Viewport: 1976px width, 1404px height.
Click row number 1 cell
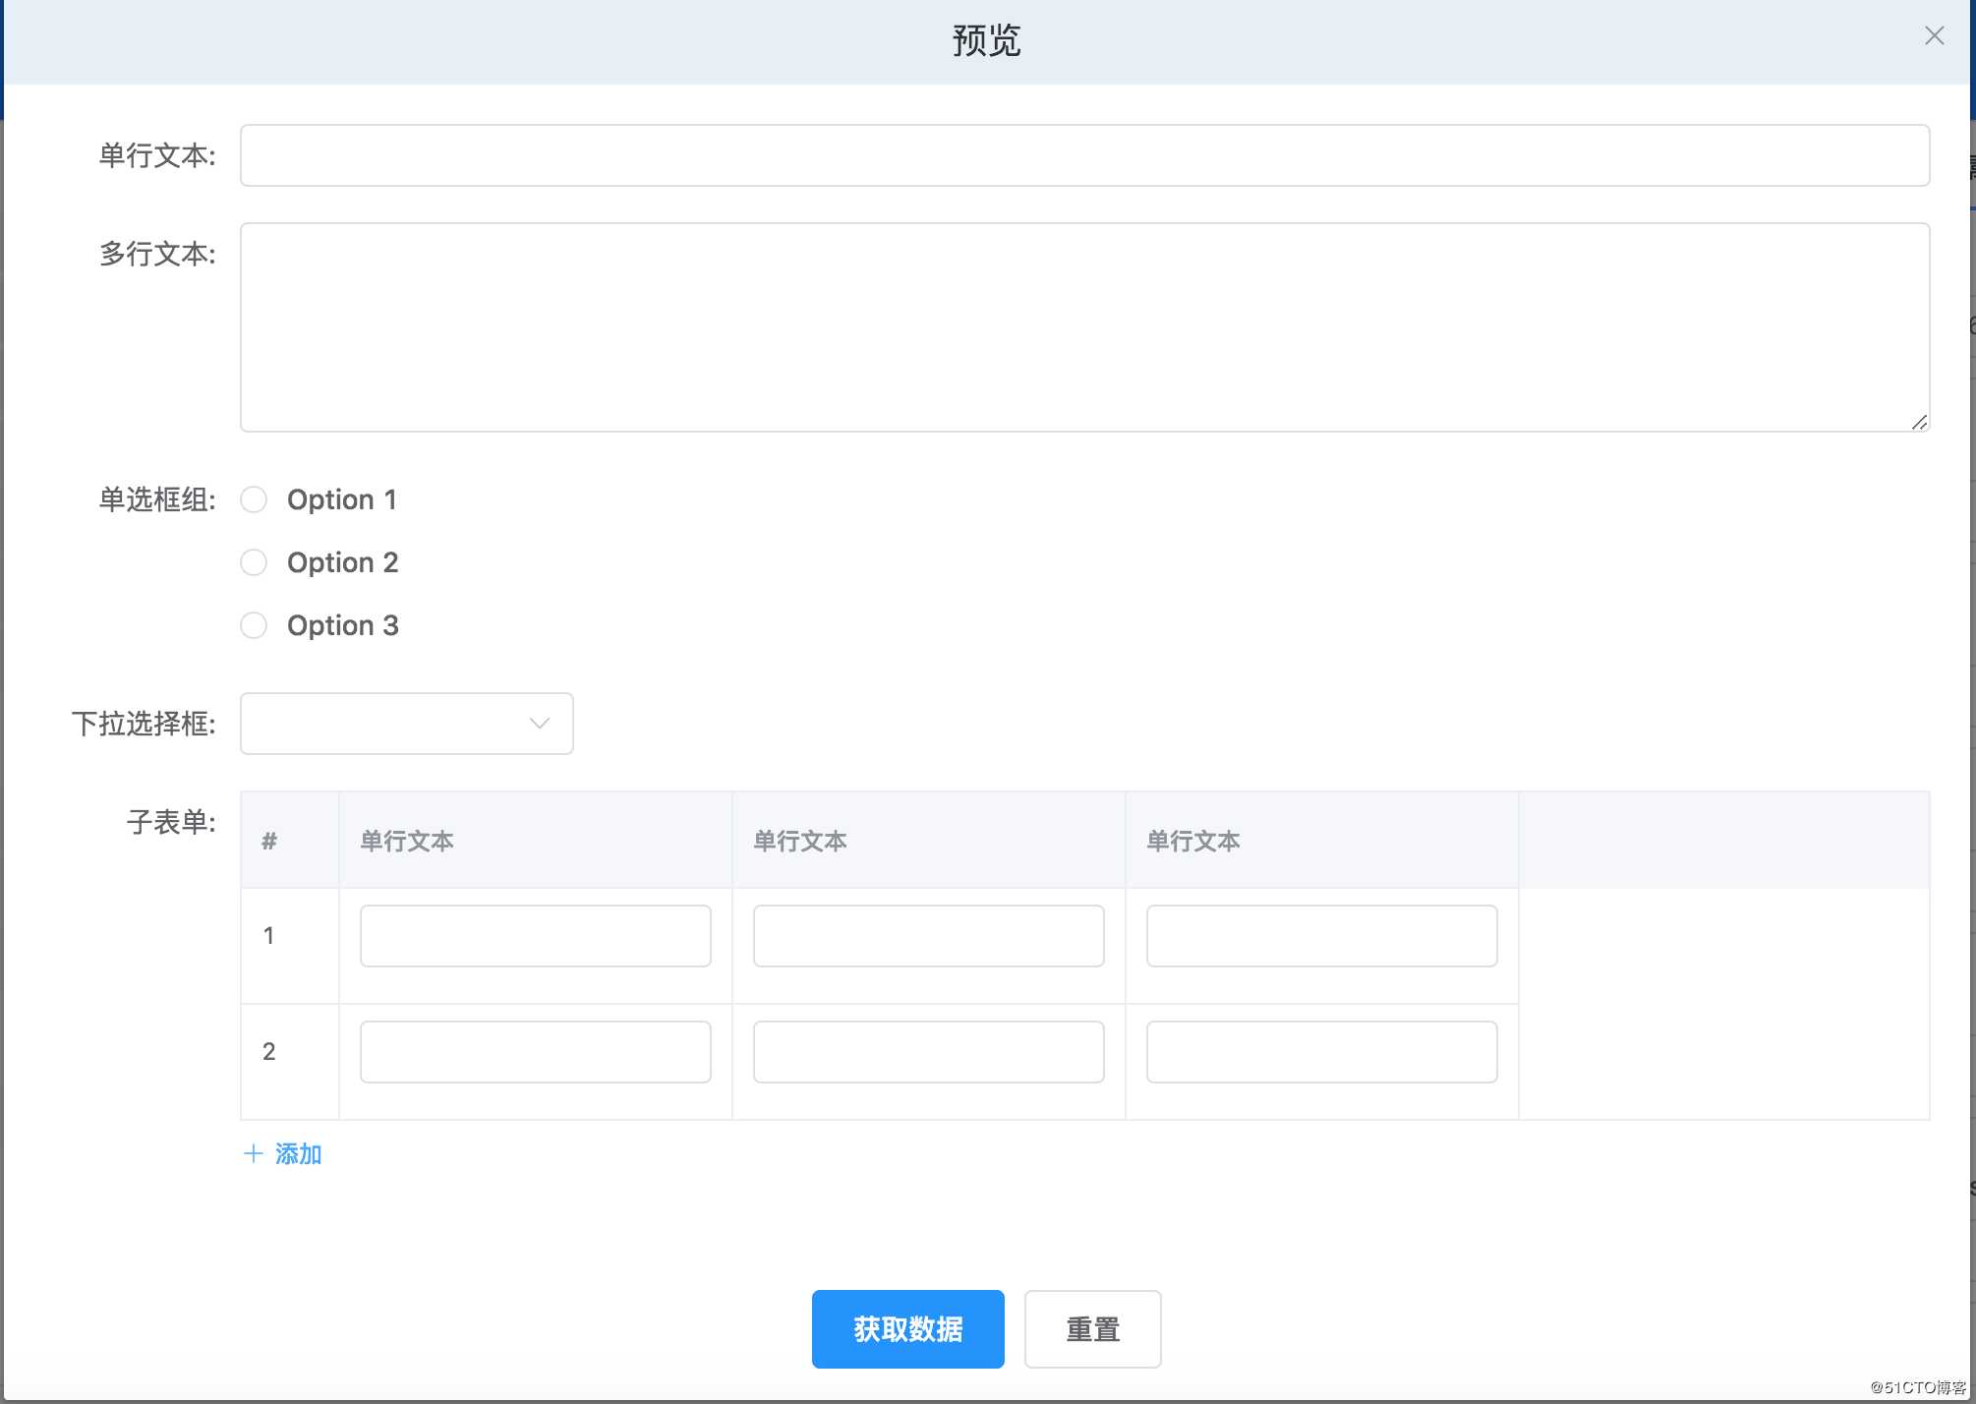(290, 946)
